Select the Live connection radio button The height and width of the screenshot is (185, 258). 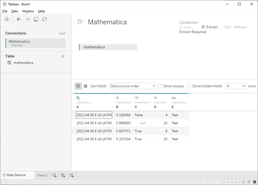181,27
